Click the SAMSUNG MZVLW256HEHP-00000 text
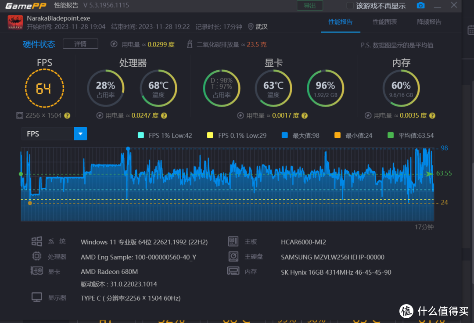 tap(333, 257)
